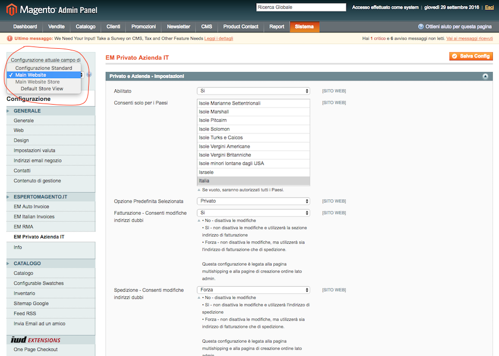Open EM Italian Invoices settings

(34, 217)
